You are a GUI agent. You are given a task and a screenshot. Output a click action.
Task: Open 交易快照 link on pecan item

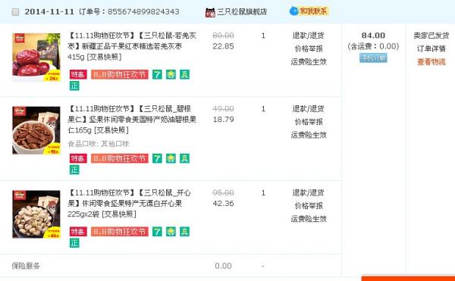click(111, 130)
